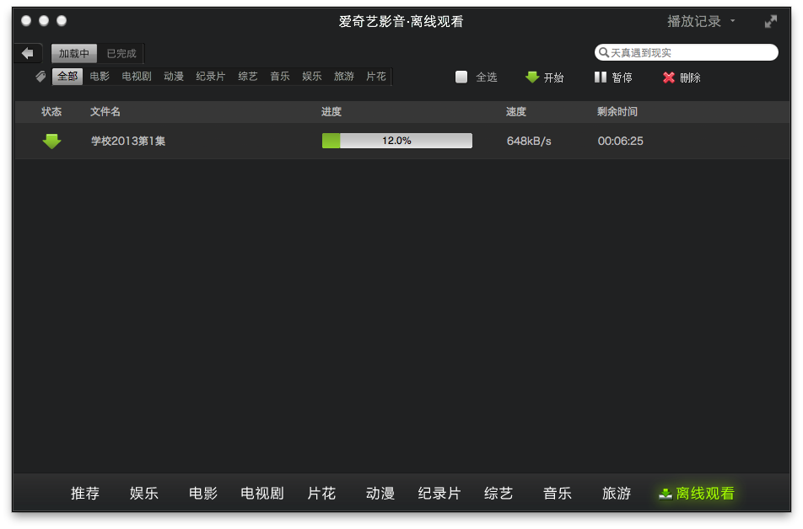
Task: Filter downloads by 音乐 in top bar
Action: coord(280,76)
